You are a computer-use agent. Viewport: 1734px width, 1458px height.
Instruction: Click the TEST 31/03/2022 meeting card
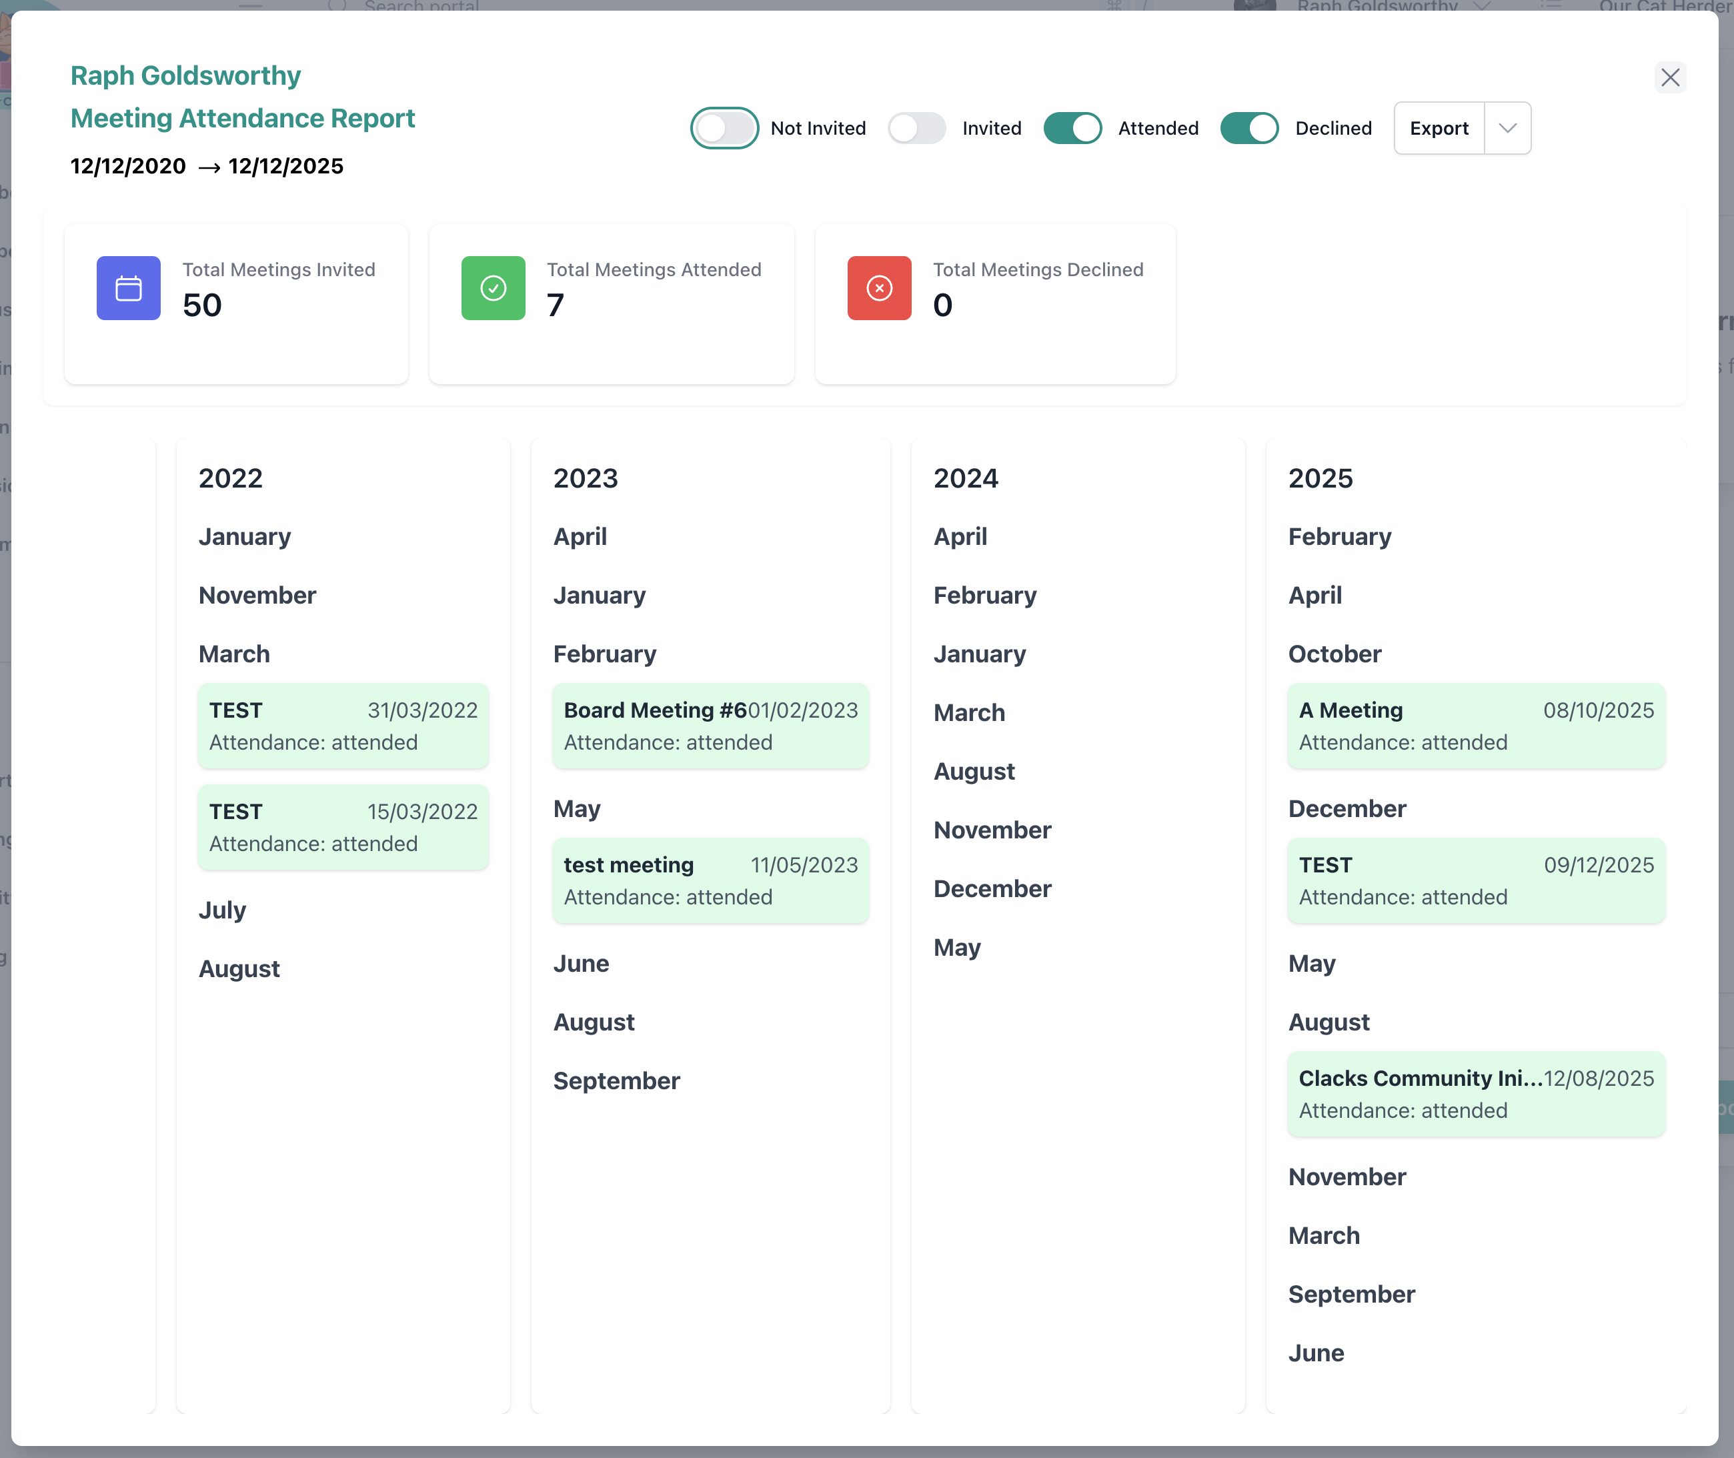click(343, 726)
